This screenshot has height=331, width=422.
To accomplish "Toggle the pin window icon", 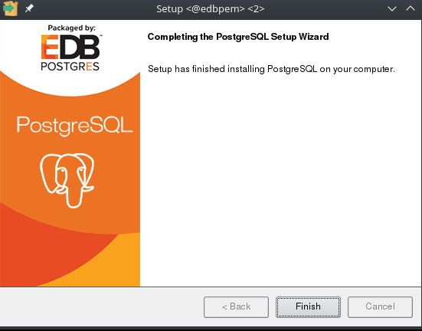I will (x=29, y=8).
